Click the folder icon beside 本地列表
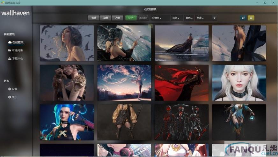 [10, 50]
